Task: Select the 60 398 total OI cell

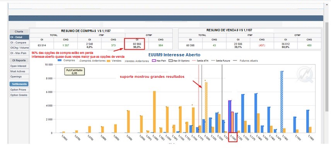Action: tap(190, 45)
